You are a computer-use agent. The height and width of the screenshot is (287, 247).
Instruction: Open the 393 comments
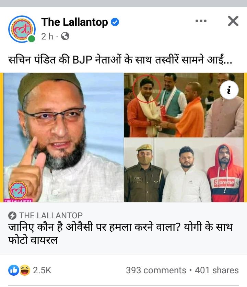[x=156, y=270]
